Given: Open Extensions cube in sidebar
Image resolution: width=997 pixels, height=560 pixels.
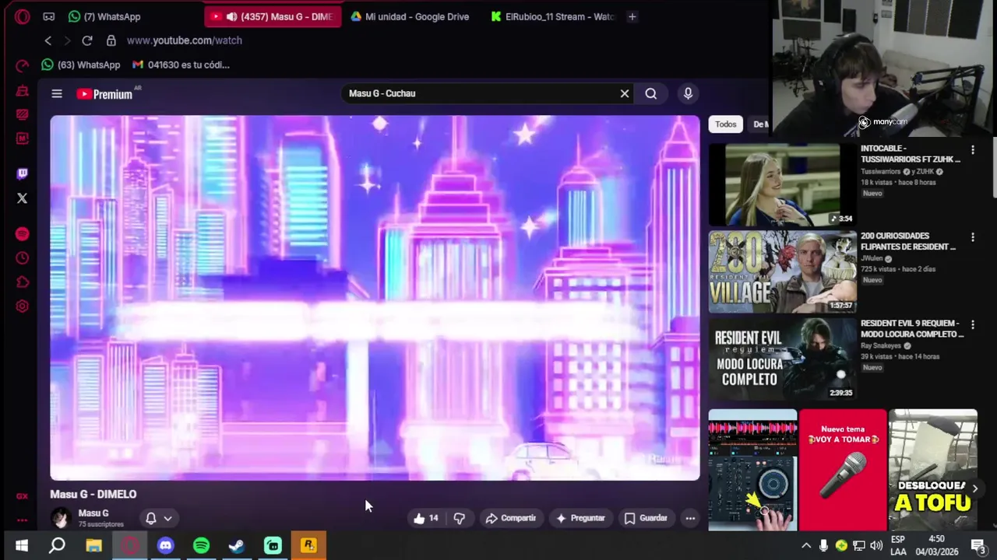Looking at the screenshot, I should click(22, 282).
